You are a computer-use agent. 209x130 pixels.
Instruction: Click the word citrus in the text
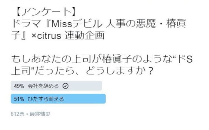[x=49, y=36]
